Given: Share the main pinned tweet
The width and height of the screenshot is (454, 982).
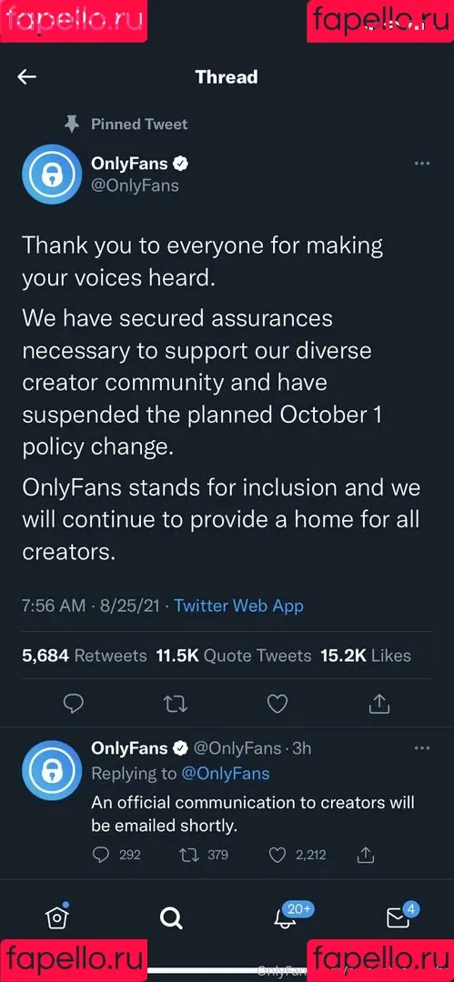Looking at the screenshot, I should (378, 704).
